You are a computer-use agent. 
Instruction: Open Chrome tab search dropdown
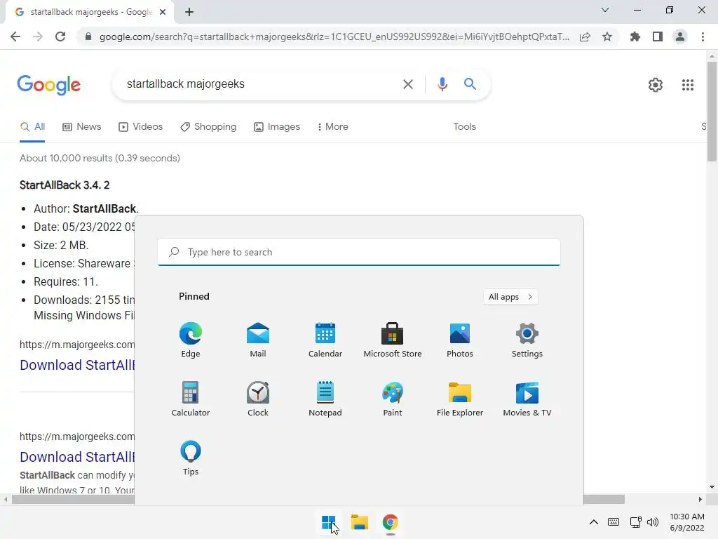click(605, 10)
